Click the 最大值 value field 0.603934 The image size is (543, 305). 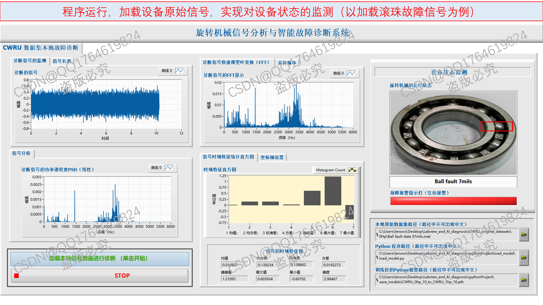(x=268, y=279)
